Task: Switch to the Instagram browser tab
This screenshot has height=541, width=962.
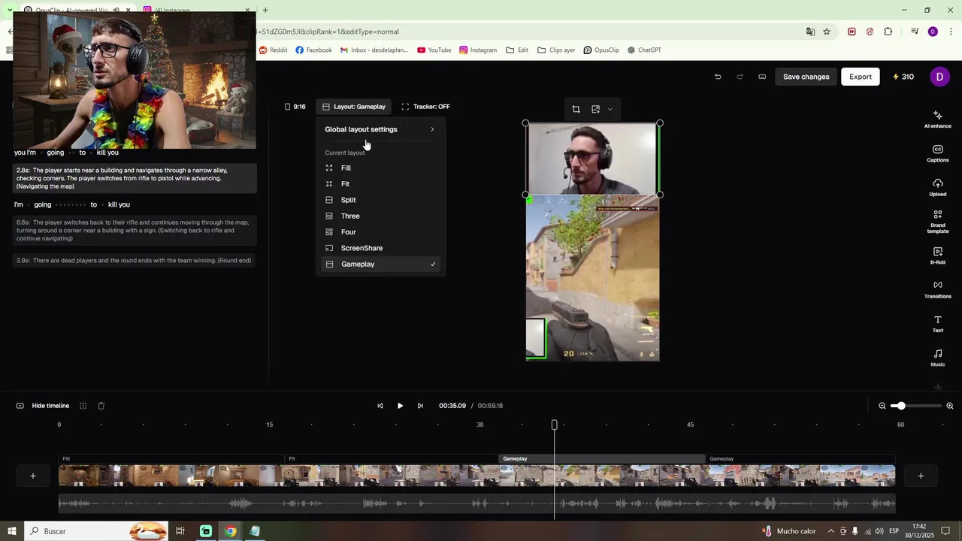Action: (x=195, y=11)
